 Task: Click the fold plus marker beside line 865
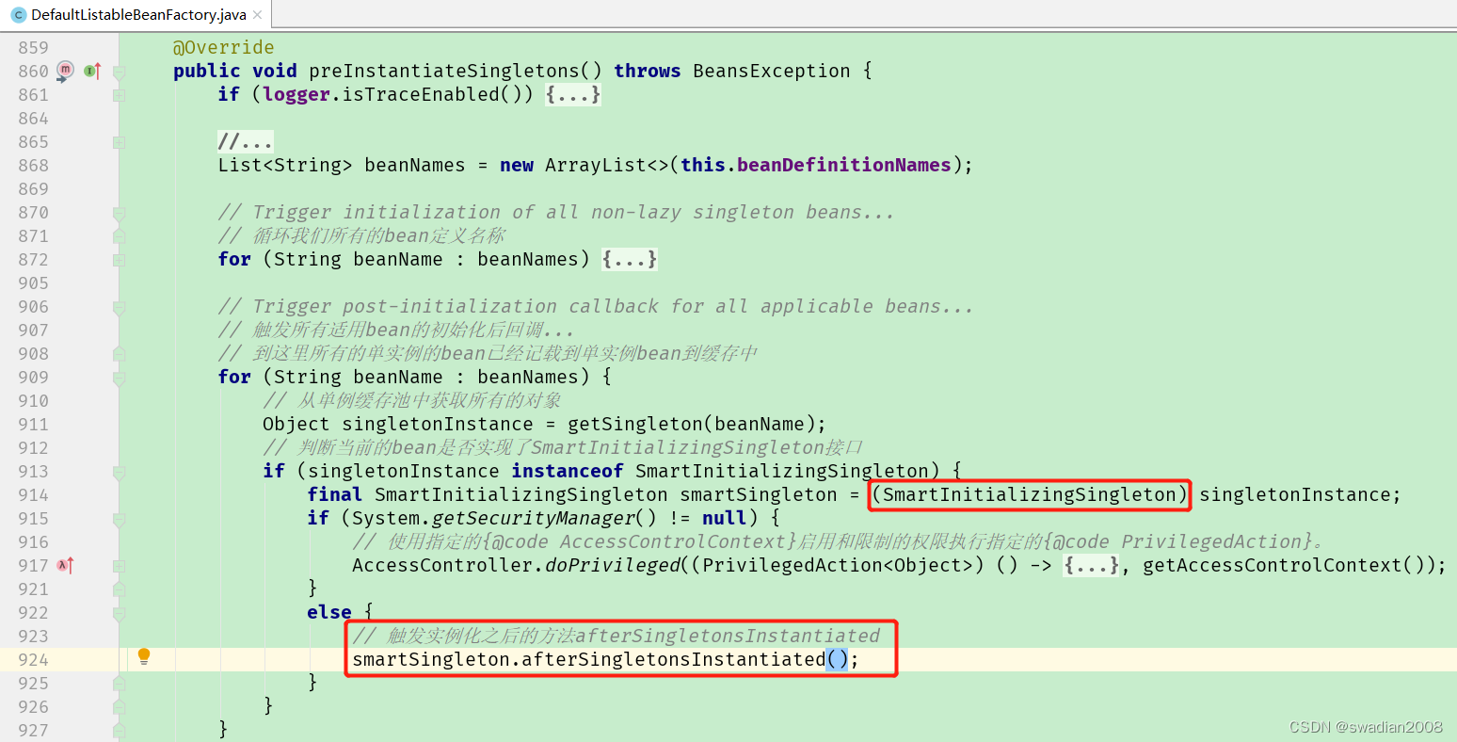pos(117,141)
